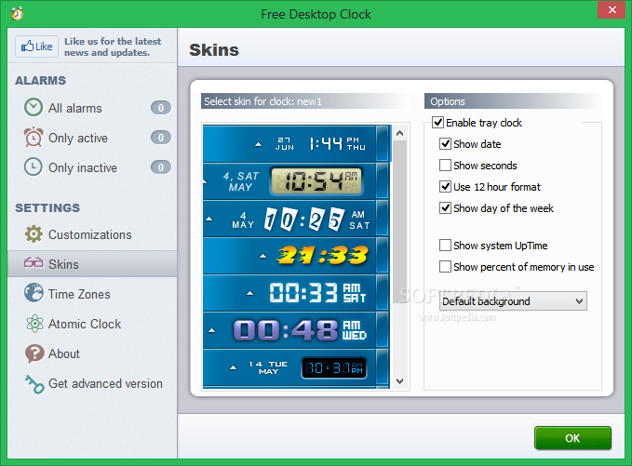Enable Show percent of memory in use
Image resolution: width=632 pixels, height=466 pixels.
pyautogui.click(x=446, y=267)
